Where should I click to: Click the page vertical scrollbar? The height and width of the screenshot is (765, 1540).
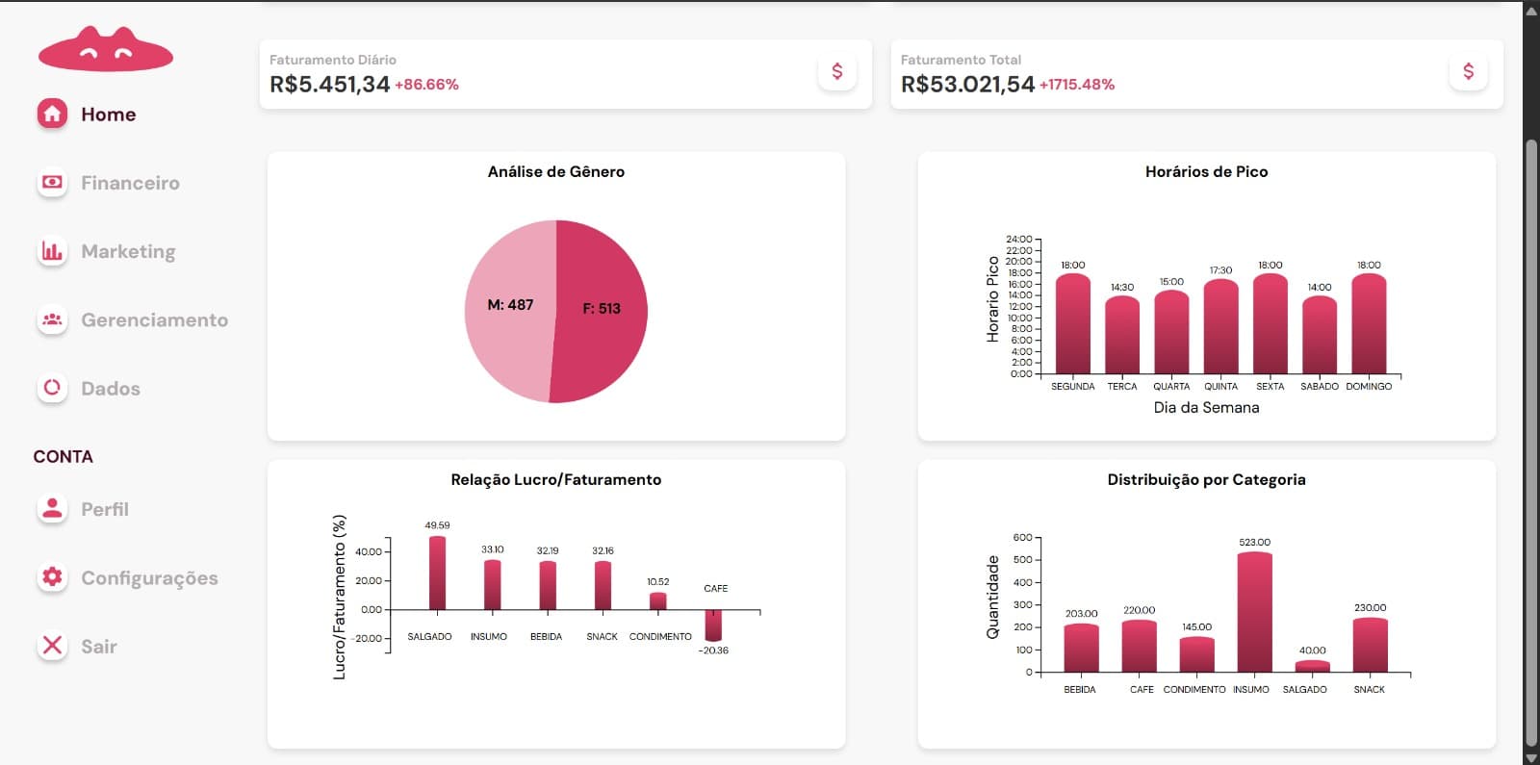point(1531,443)
